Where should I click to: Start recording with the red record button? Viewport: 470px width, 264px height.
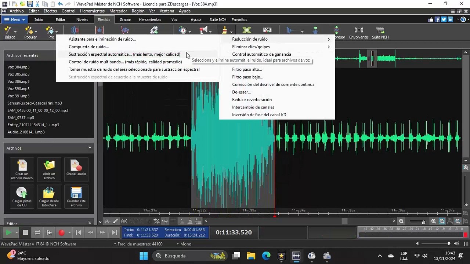[x=61, y=232]
